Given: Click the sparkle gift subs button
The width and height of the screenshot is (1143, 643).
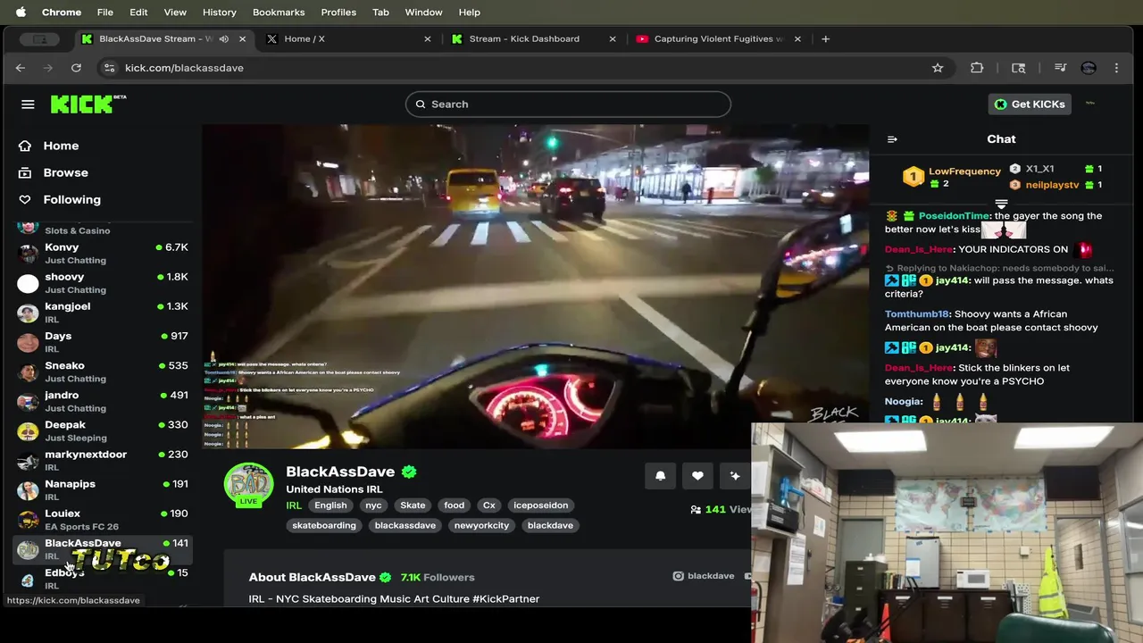Looking at the screenshot, I should (735, 476).
